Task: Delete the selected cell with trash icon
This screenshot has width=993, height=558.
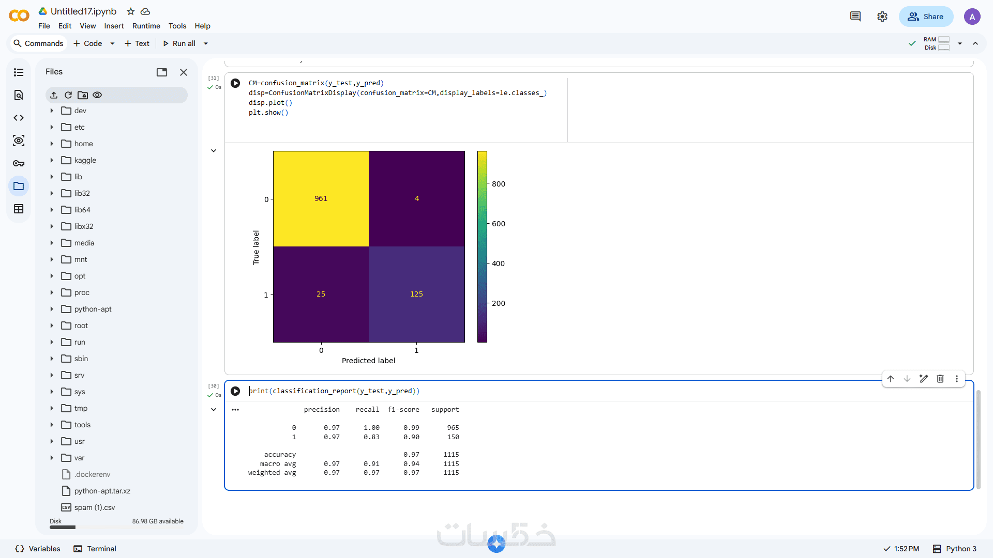Action: pos(940,379)
